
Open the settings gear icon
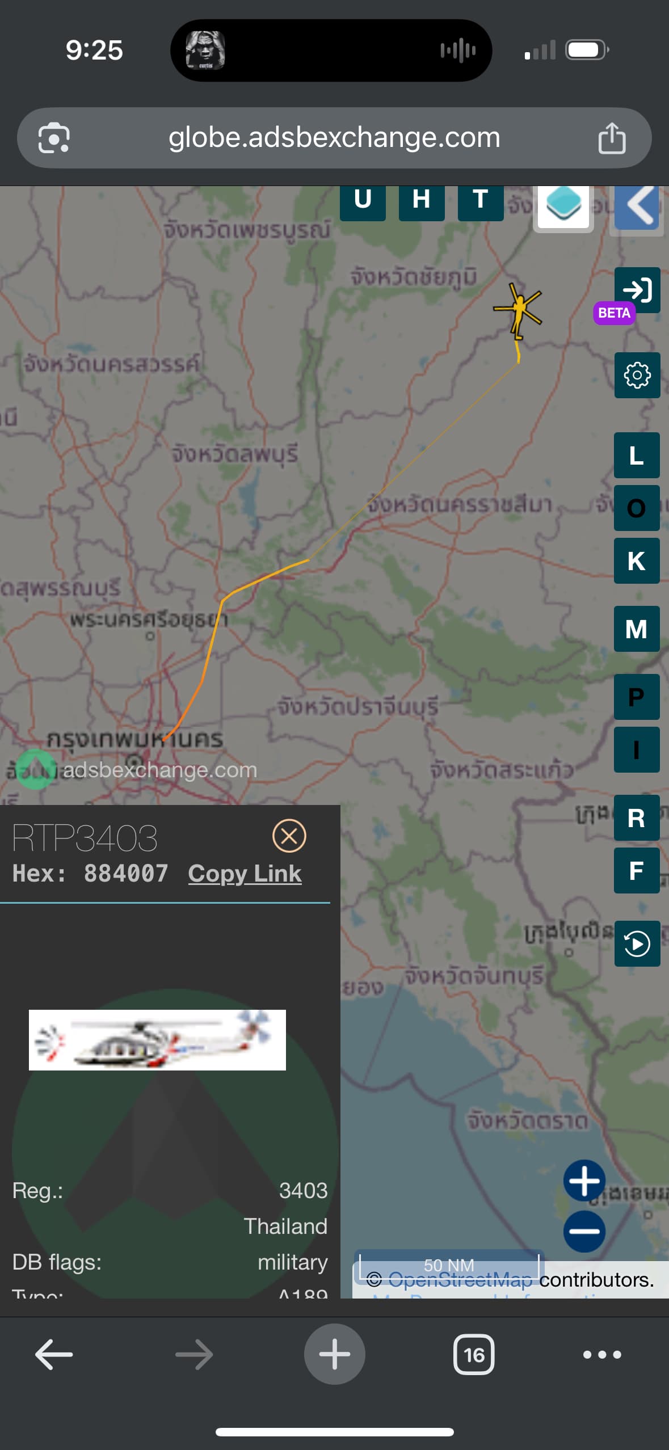[637, 375]
